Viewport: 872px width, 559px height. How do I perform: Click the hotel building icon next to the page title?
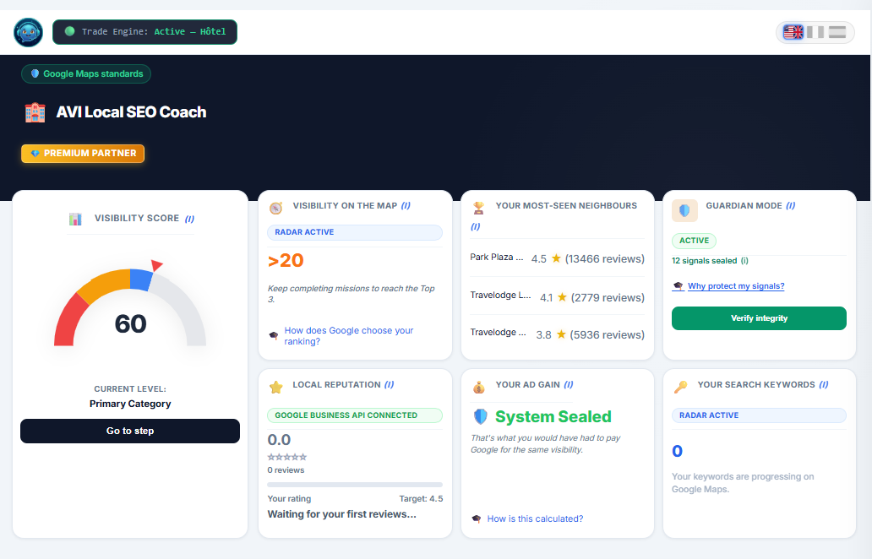tap(35, 111)
